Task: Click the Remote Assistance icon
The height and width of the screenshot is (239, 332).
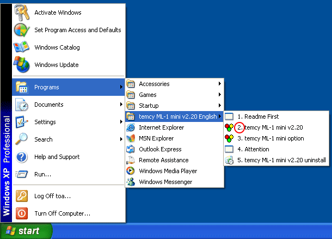Action: click(131, 160)
